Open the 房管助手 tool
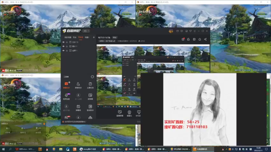 78,85
